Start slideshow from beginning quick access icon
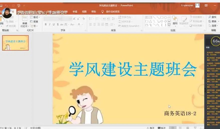The height and width of the screenshot is (129, 220). point(19,6)
